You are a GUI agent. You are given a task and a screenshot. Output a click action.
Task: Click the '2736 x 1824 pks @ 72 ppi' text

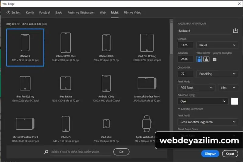coord(147,101)
